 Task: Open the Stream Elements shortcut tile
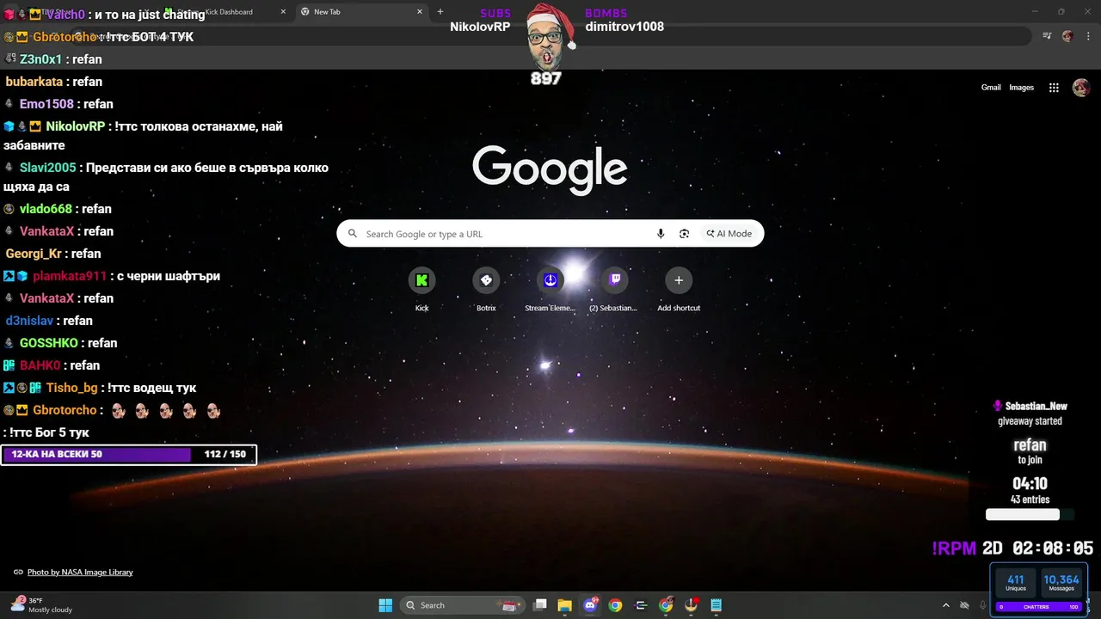point(550,280)
